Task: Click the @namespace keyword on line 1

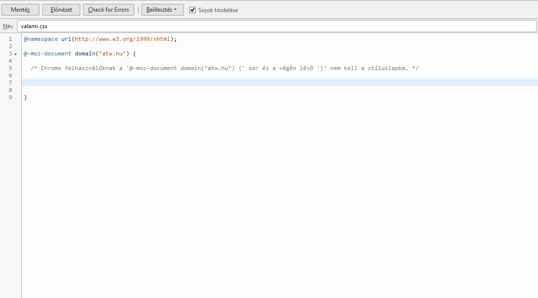Action: coord(40,39)
